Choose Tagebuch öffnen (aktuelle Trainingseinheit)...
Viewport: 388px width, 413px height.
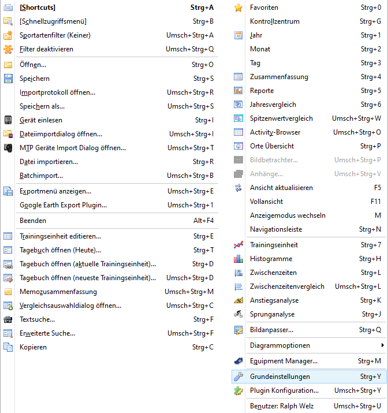tap(110, 264)
